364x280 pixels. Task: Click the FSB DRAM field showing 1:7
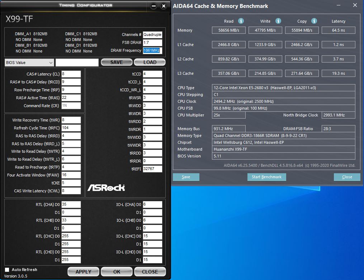tap(152, 43)
